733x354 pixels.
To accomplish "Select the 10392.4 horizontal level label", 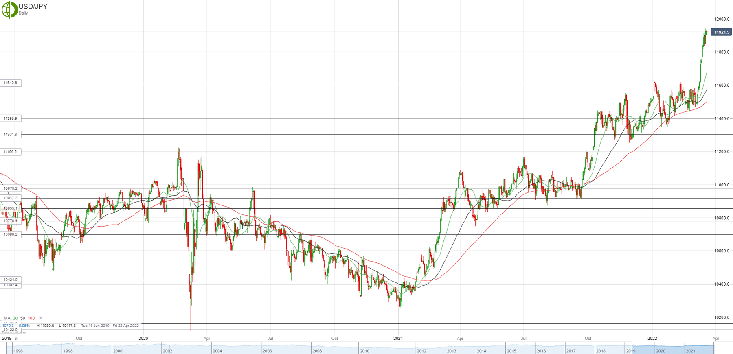I will tap(11, 285).
